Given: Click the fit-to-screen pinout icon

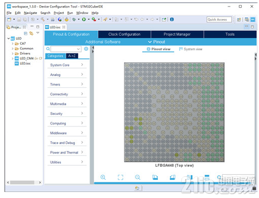Looking at the screenshot, I should tap(120, 177).
